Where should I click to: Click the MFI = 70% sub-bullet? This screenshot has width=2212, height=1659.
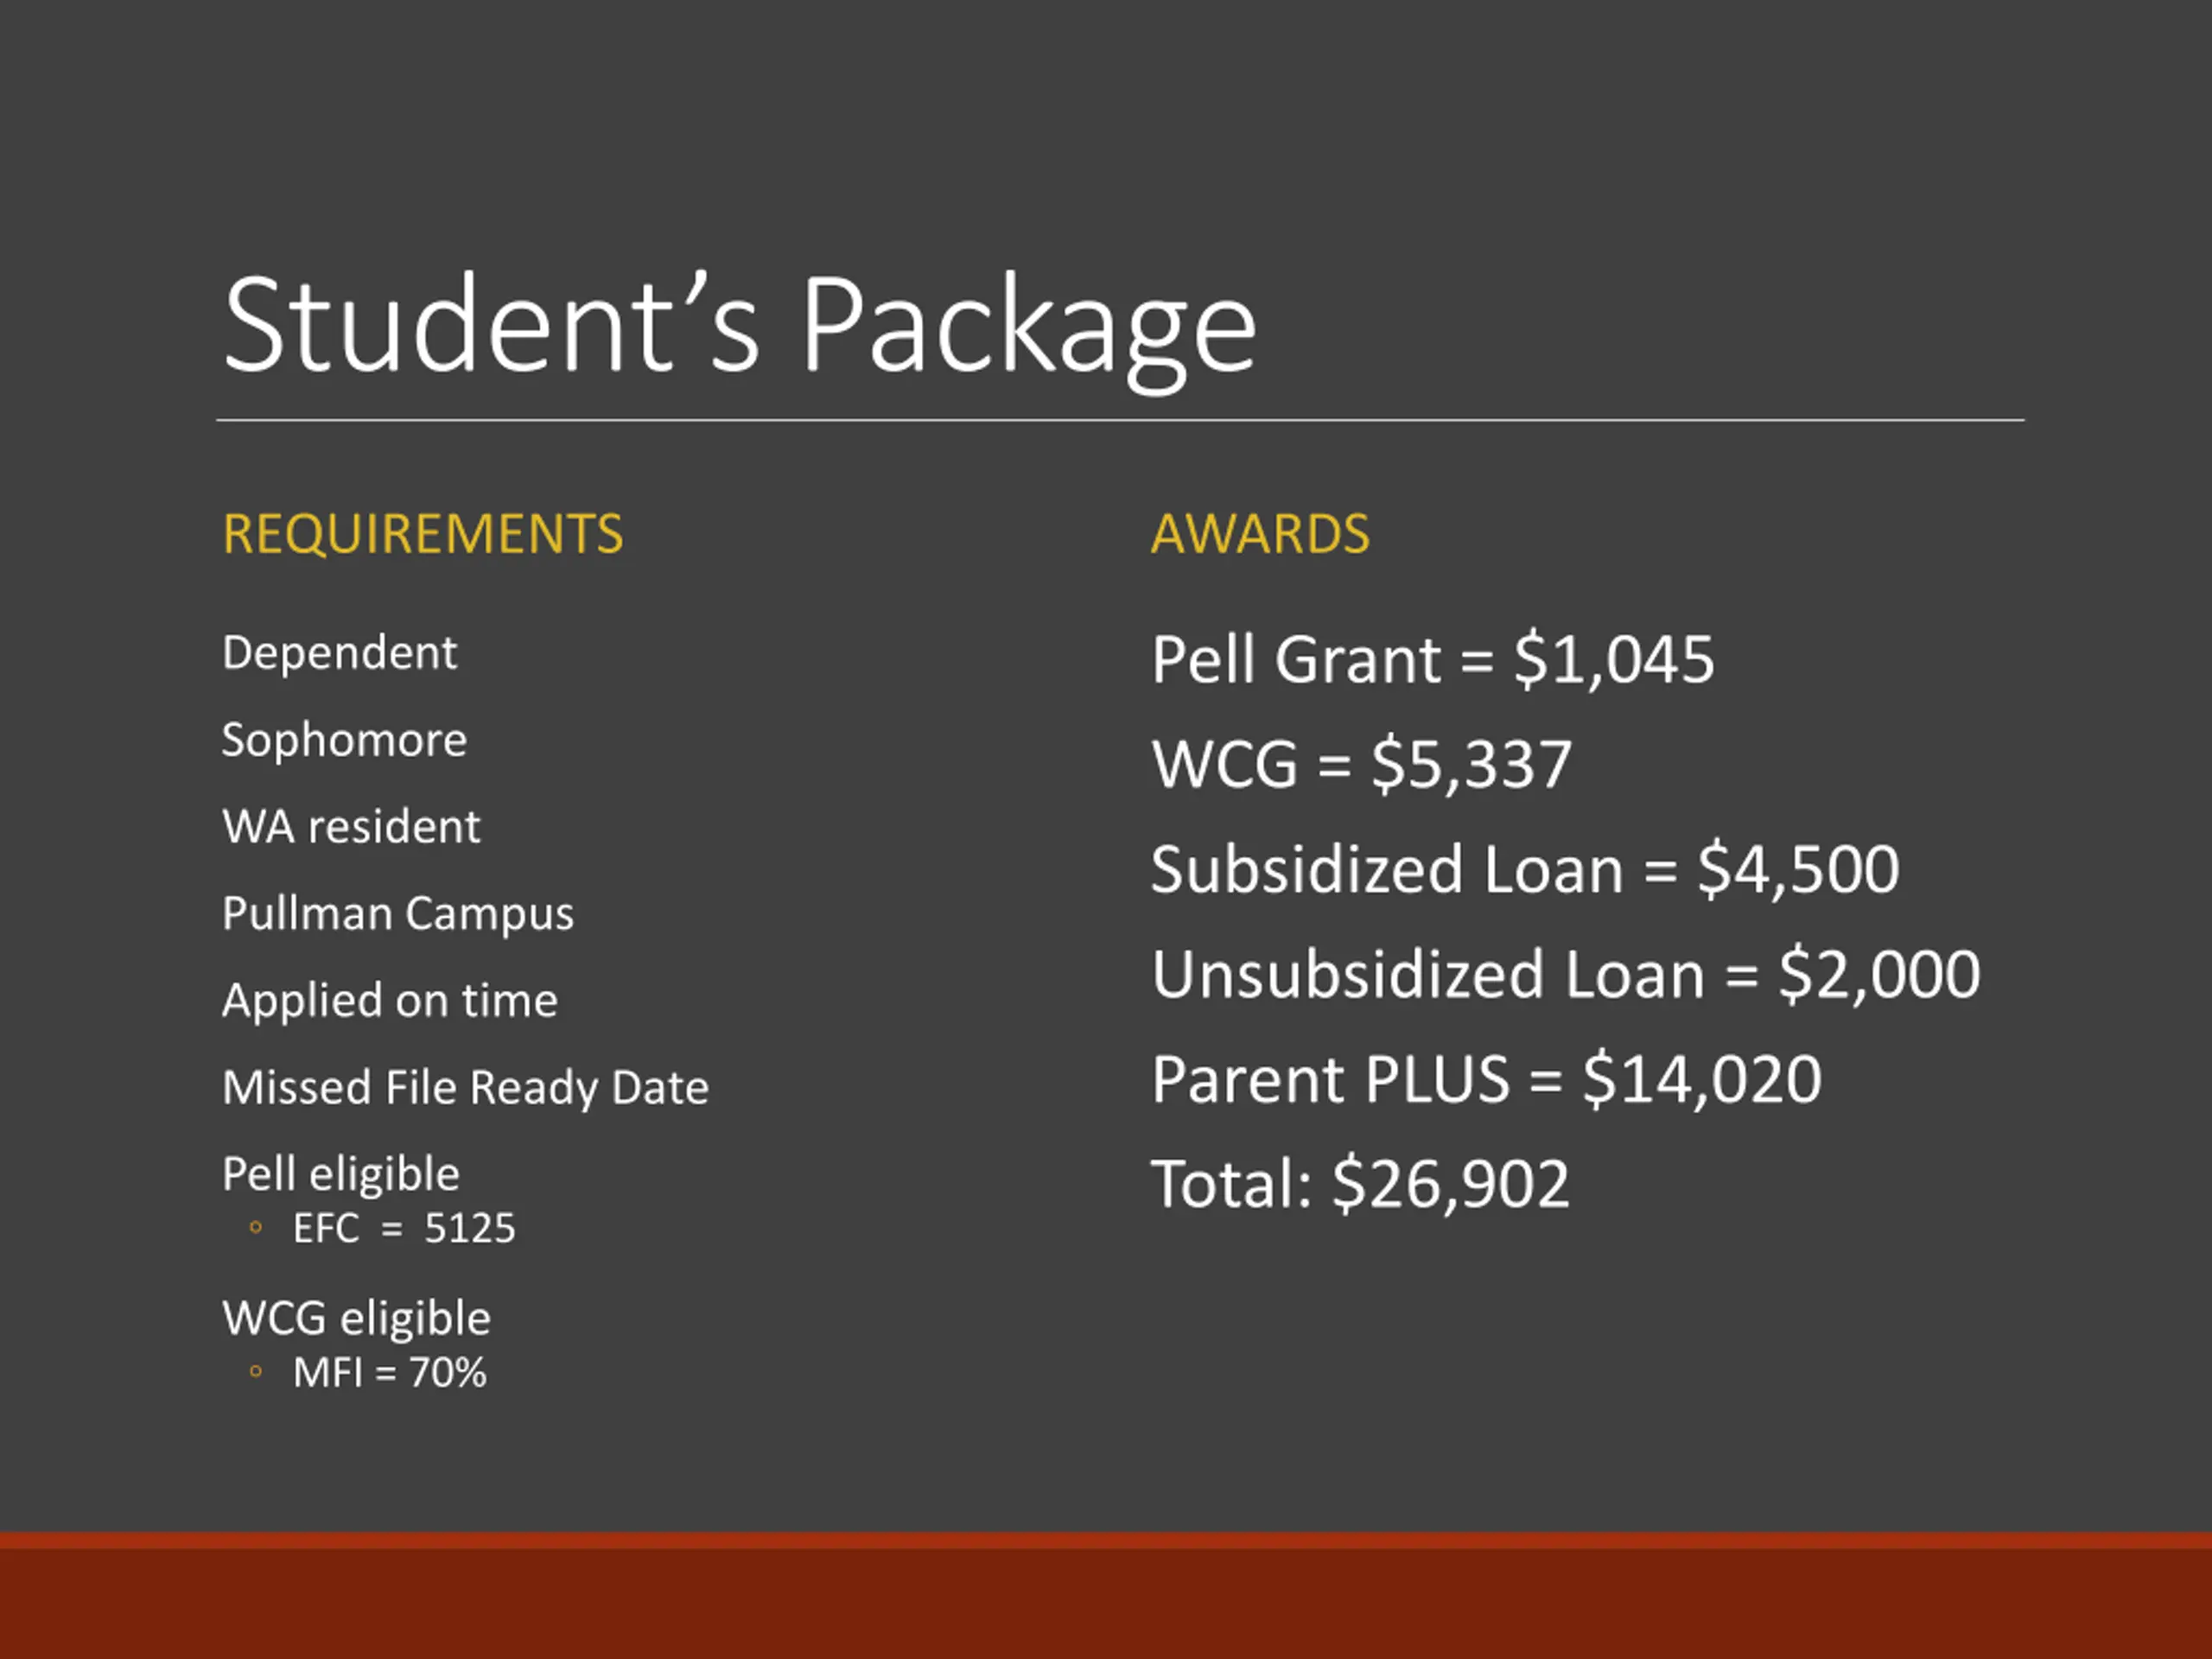(390, 1373)
